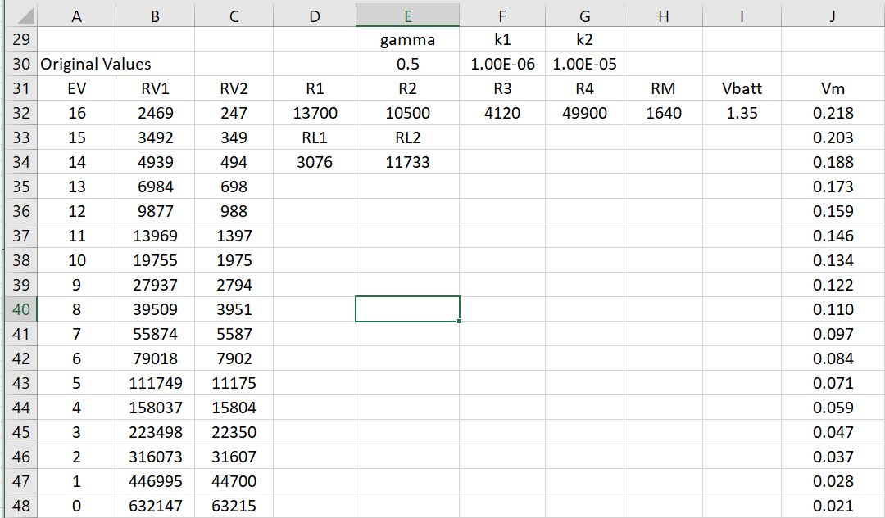Screen dimensions: 885x518
Task: Click the gamma value 0.5 cell
Action: (x=407, y=64)
